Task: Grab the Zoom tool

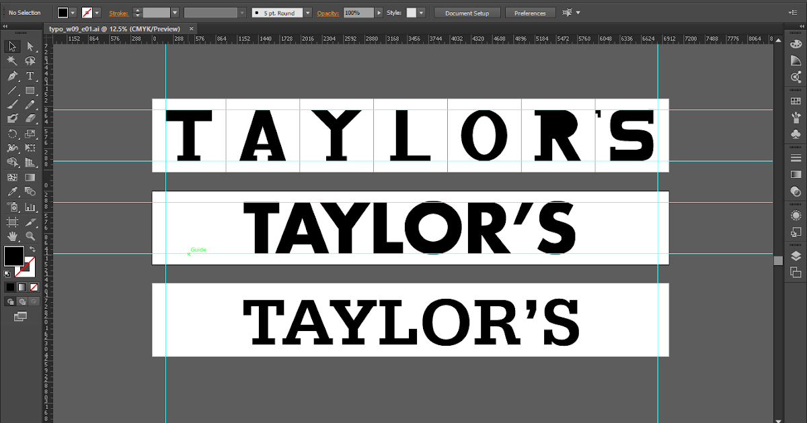Action: (31, 236)
